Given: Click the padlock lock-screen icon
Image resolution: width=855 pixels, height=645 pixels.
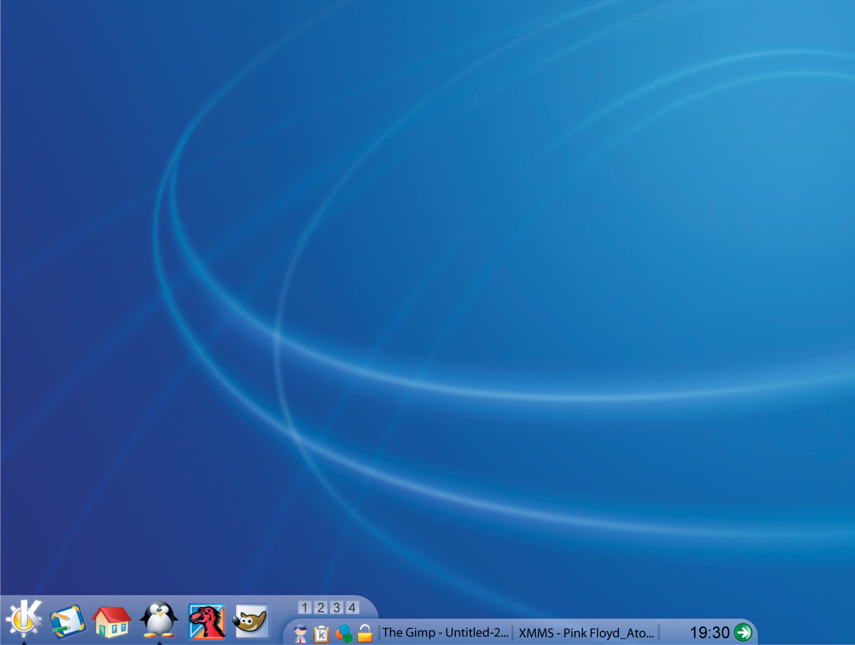Looking at the screenshot, I should pos(365,633).
